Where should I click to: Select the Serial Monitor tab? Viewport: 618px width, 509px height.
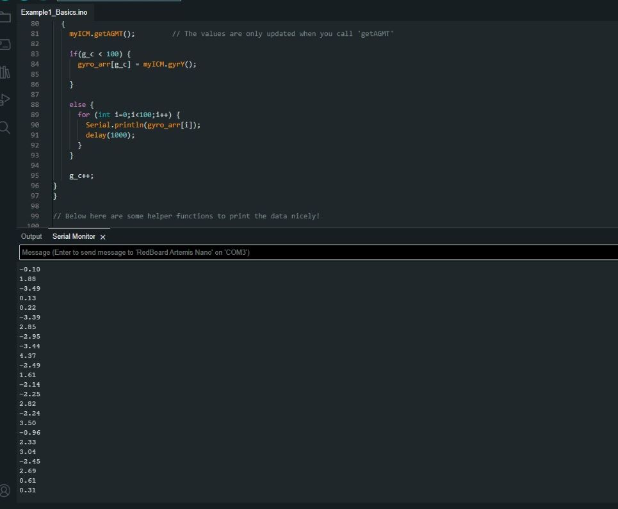tap(74, 236)
